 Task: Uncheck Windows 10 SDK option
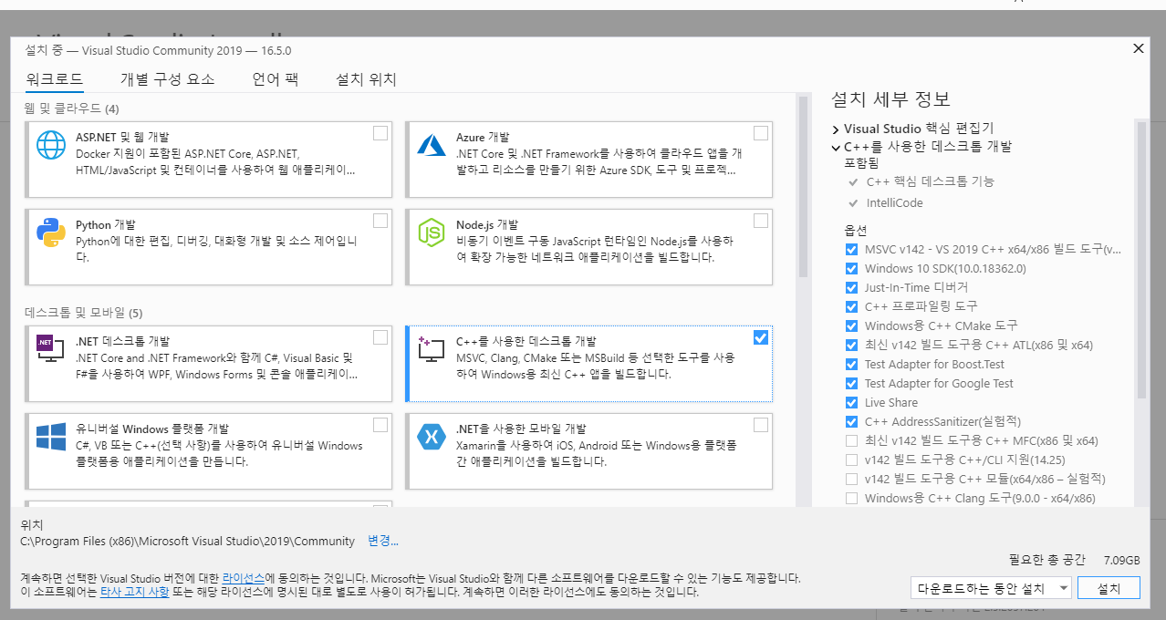851,268
